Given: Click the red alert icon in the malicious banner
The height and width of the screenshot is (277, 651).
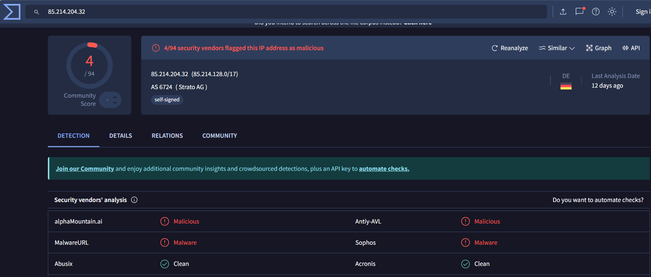Looking at the screenshot, I should tap(156, 48).
